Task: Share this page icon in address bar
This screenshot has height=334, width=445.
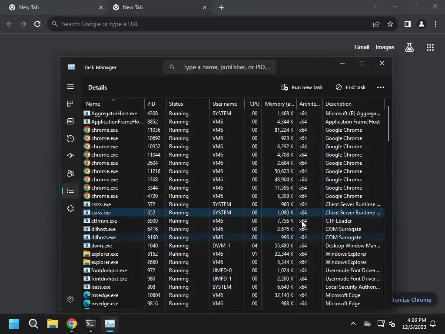Action: pos(376,24)
